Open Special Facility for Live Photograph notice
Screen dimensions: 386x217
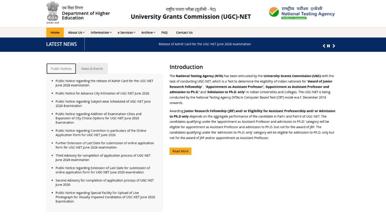[x=105, y=197]
